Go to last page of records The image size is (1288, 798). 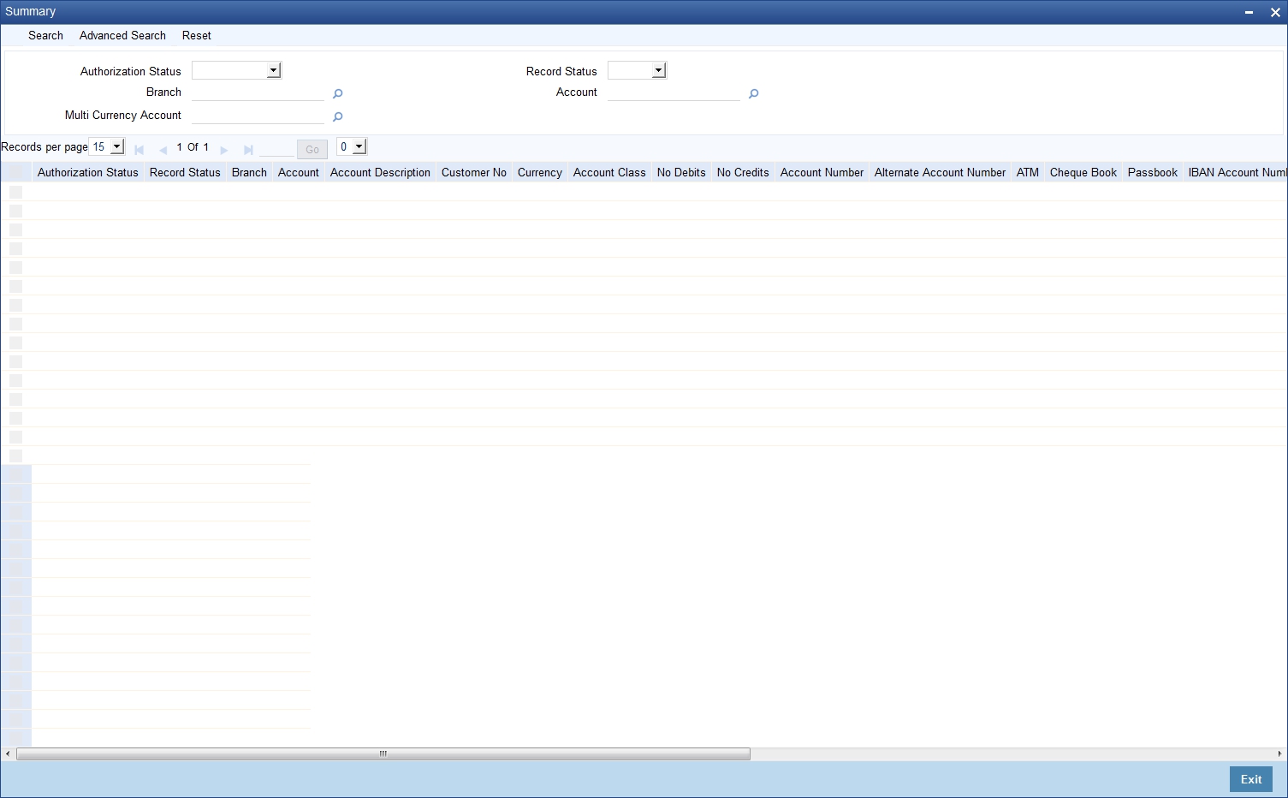pos(248,149)
